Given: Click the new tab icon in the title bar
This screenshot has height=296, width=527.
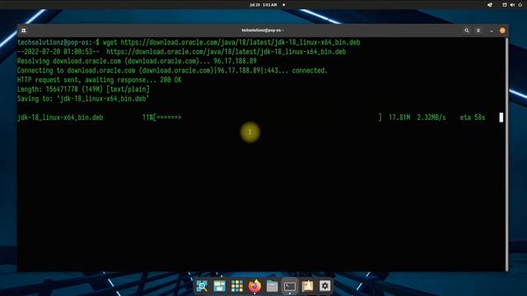Looking at the screenshot, I should point(24,30).
